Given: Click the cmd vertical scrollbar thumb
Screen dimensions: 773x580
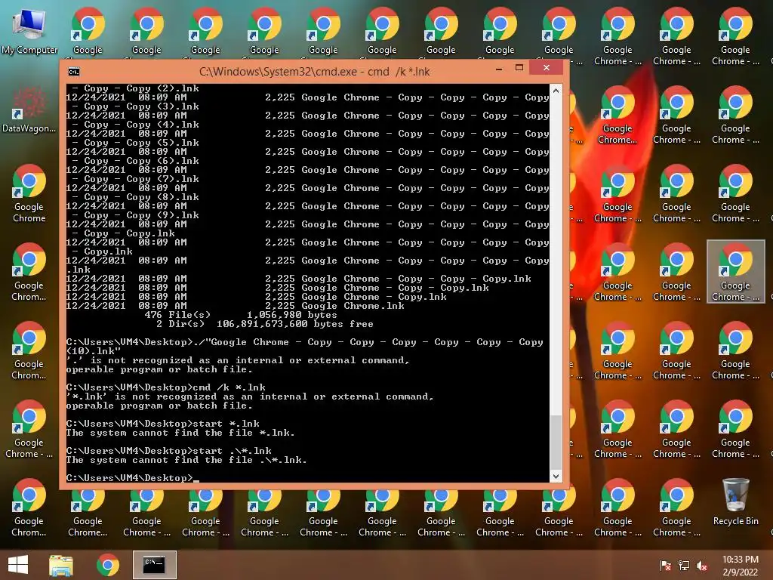Looking at the screenshot, I should (x=556, y=442).
